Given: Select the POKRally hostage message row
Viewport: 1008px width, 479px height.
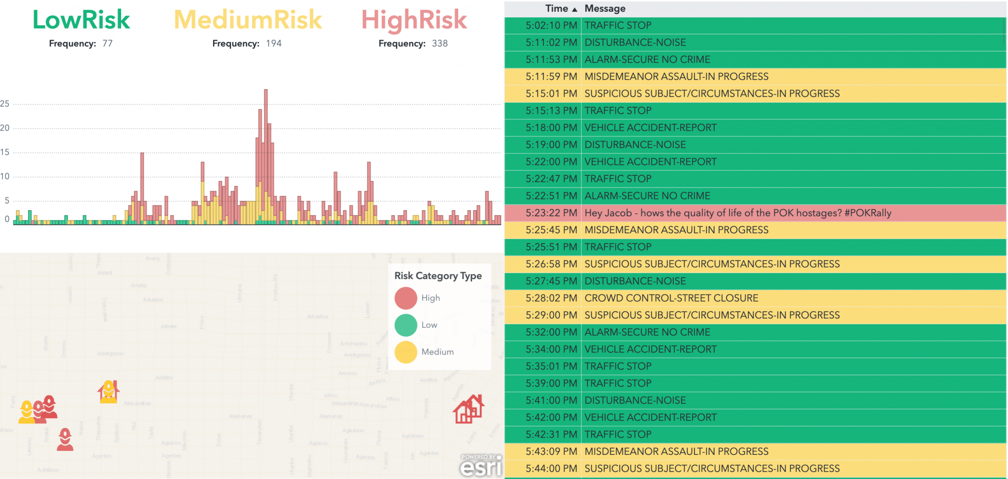Looking at the screenshot, I should [738, 213].
